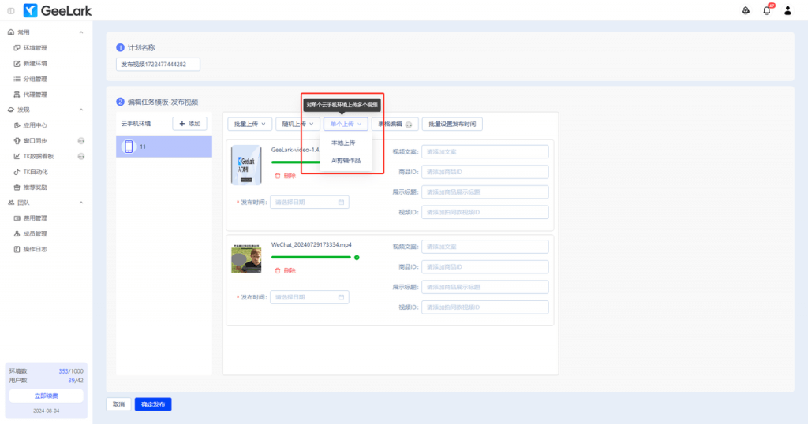The width and height of the screenshot is (808, 424).
Task: Click the WeChat video upload progress bar
Action: pyautogui.click(x=311, y=257)
